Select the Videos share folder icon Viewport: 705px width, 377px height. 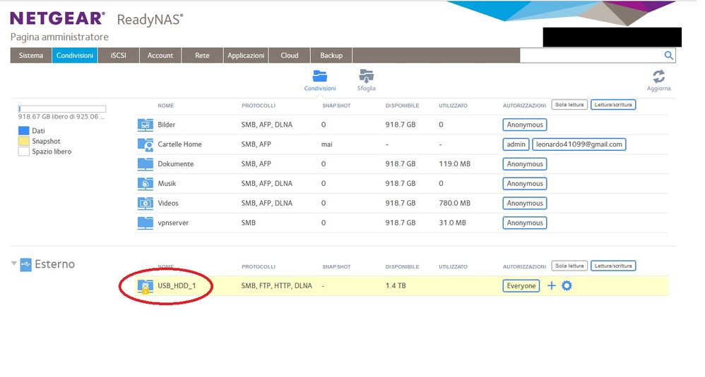point(146,204)
